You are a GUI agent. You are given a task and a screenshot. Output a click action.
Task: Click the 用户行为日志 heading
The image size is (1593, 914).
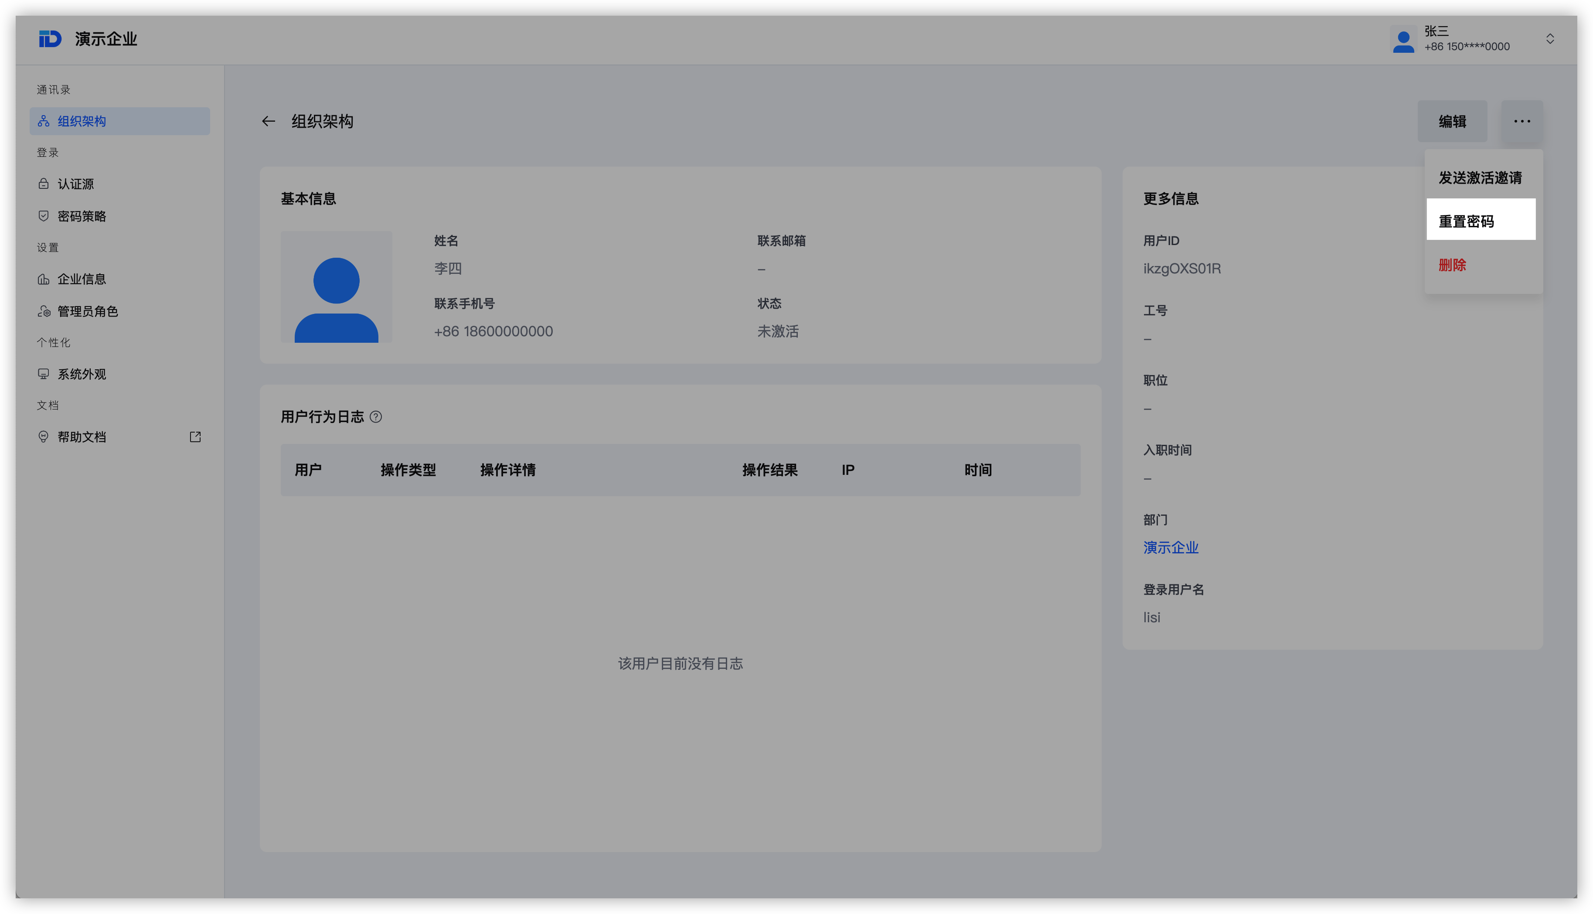point(322,417)
